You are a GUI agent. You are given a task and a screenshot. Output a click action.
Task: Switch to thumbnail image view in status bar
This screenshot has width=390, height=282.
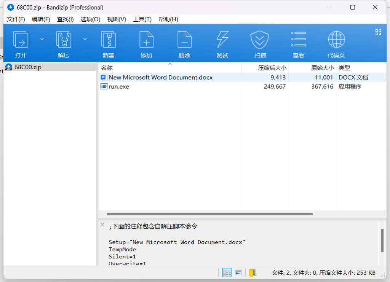point(238,272)
